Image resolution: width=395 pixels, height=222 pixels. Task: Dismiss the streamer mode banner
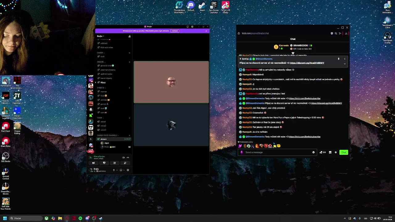click(x=206, y=31)
